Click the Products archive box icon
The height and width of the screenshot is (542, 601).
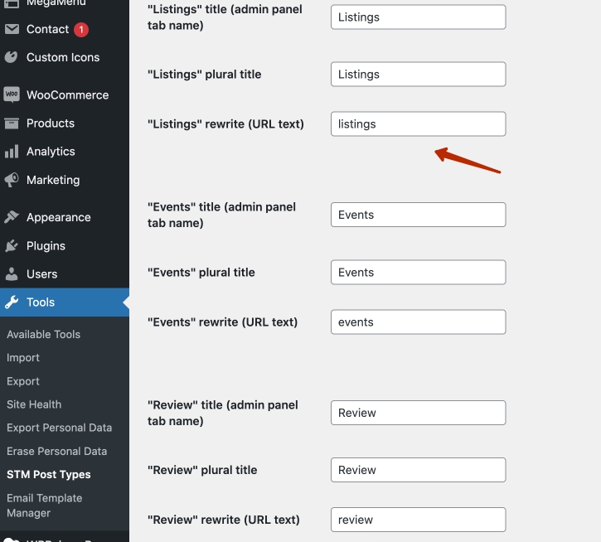pos(12,123)
